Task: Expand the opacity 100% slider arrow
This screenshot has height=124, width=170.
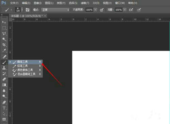Action: [x=96, y=10]
